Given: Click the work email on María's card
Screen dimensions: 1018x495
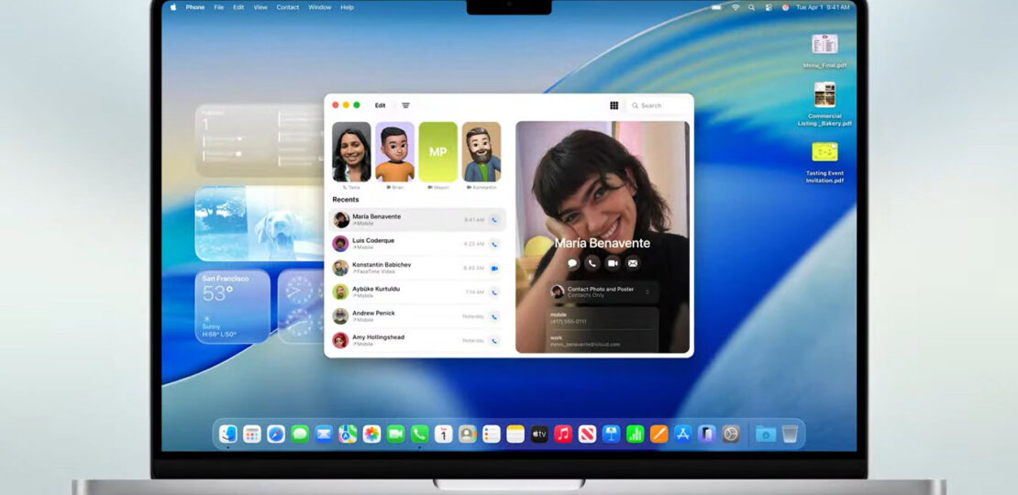Looking at the screenshot, I should click(585, 345).
